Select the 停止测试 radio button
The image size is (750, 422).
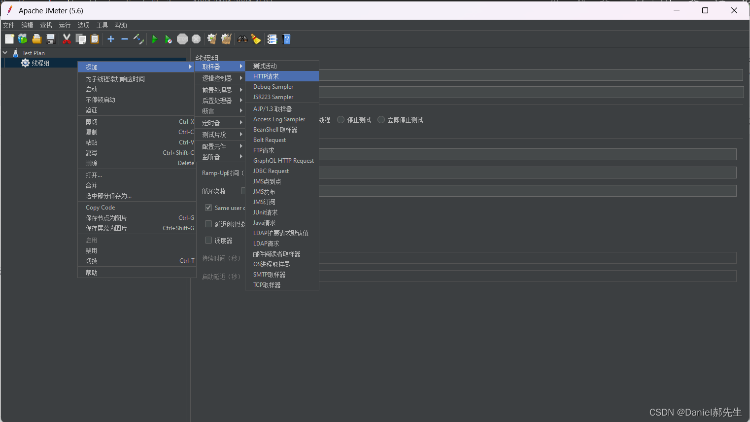tap(341, 120)
